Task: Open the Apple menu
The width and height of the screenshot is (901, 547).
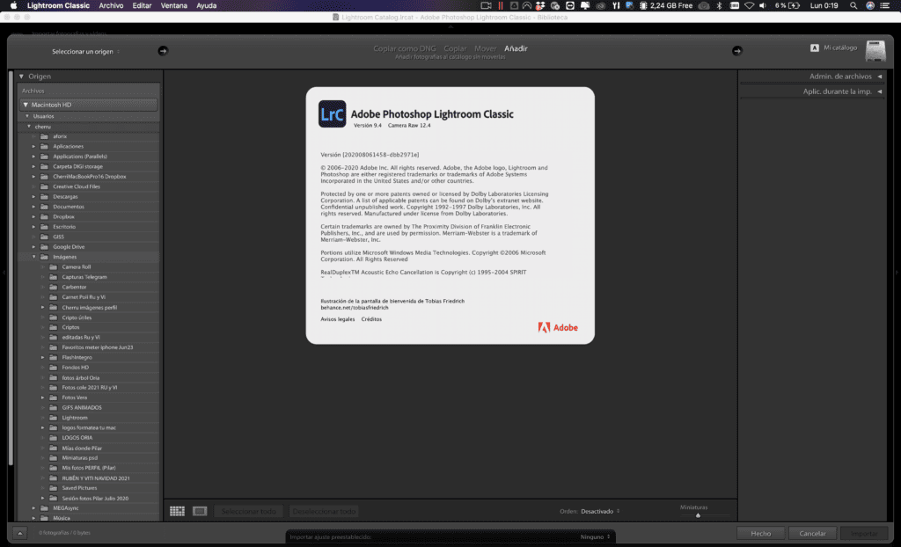Action: point(13,6)
